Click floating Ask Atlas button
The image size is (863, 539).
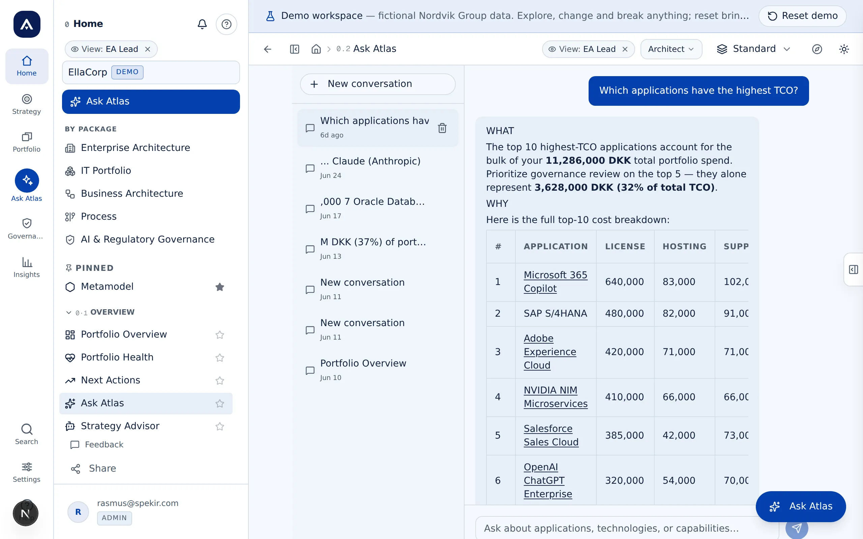pyautogui.click(x=801, y=506)
